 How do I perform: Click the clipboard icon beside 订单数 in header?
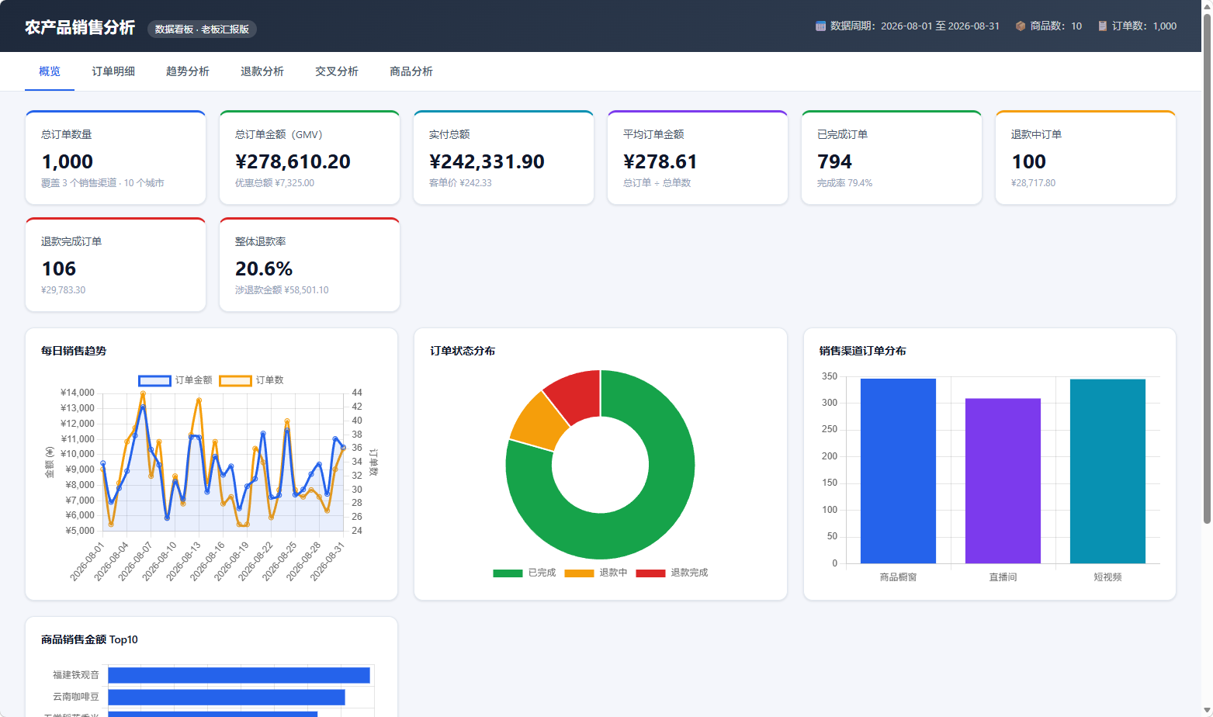pyautogui.click(x=1102, y=26)
